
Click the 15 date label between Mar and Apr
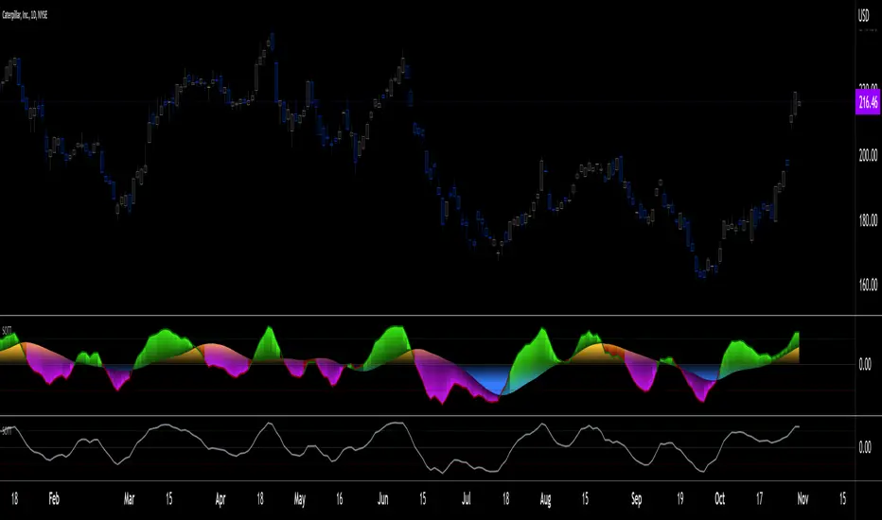(x=169, y=498)
